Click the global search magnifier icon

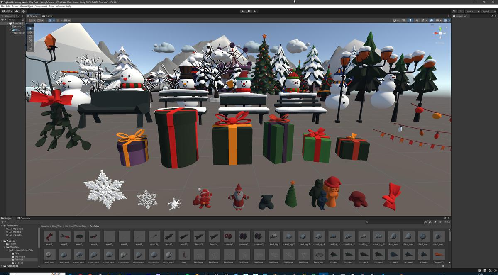tap(461, 11)
